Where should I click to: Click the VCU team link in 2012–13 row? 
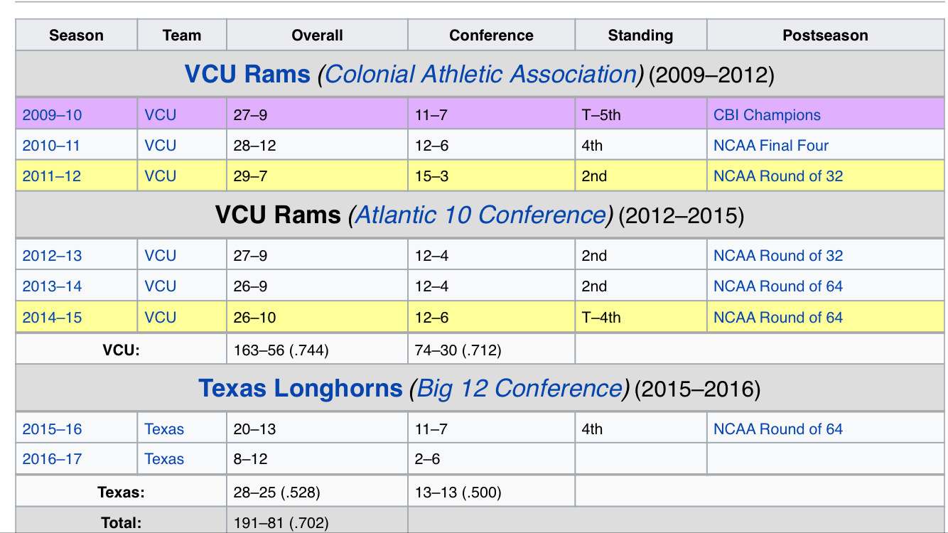coord(161,256)
